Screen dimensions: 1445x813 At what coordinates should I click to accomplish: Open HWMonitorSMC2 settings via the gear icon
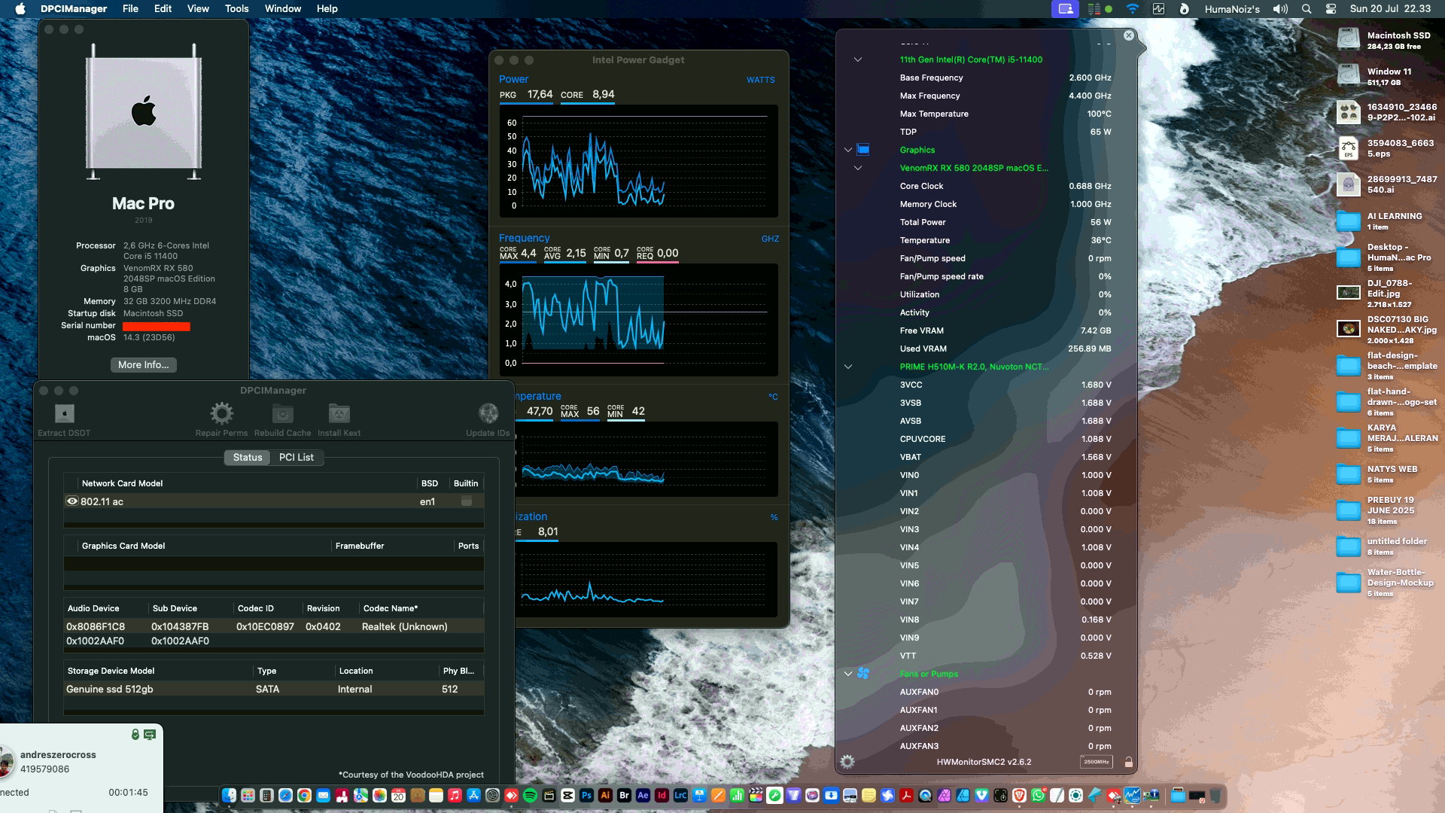847,761
